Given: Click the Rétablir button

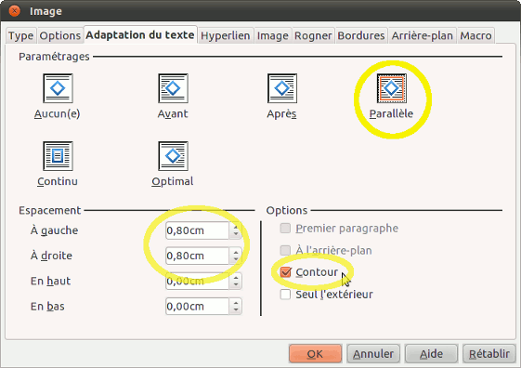Looking at the screenshot, I should 489,354.
